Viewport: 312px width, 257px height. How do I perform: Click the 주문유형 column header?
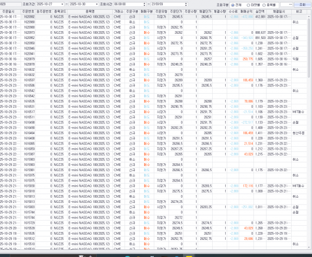(161, 11)
